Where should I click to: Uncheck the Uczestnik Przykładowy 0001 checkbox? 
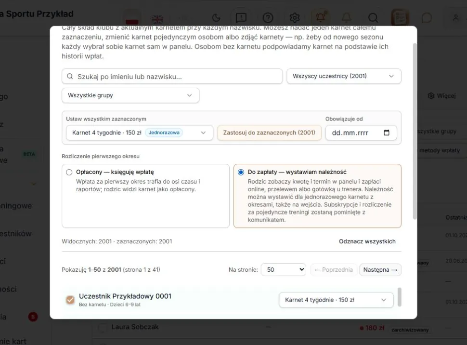click(x=70, y=300)
